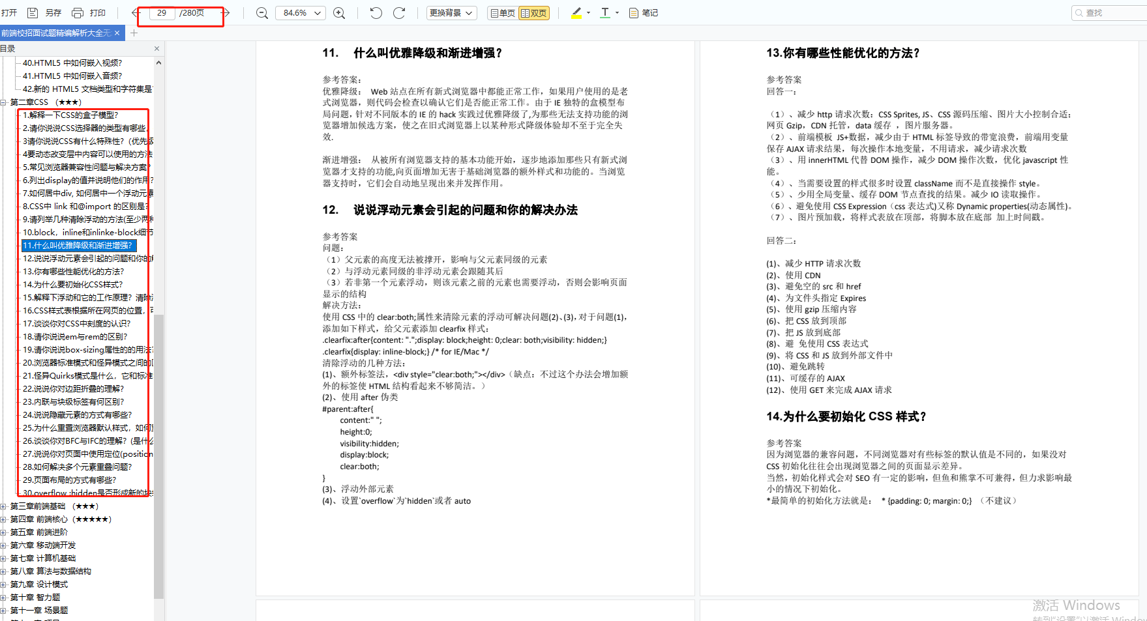Screen dimensions: 1147x621
Task: Click the 打印 printer icon
Action: coord(78,13)
